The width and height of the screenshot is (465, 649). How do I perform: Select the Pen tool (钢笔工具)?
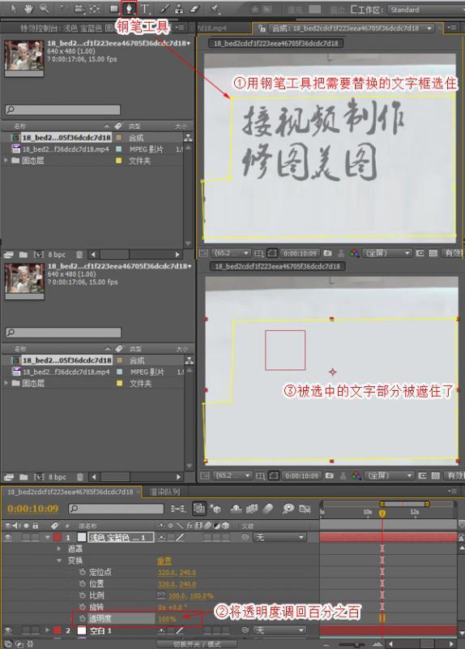click(129, 8)
